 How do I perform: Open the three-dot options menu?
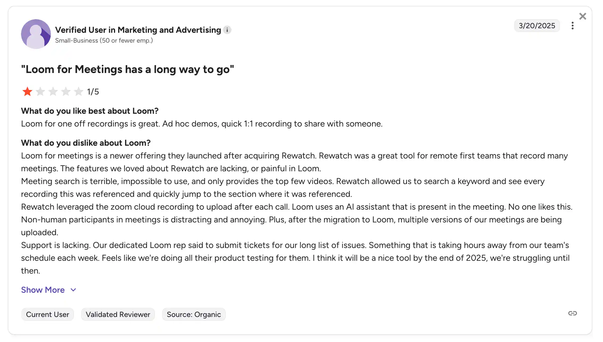click(x=572, y=26)
